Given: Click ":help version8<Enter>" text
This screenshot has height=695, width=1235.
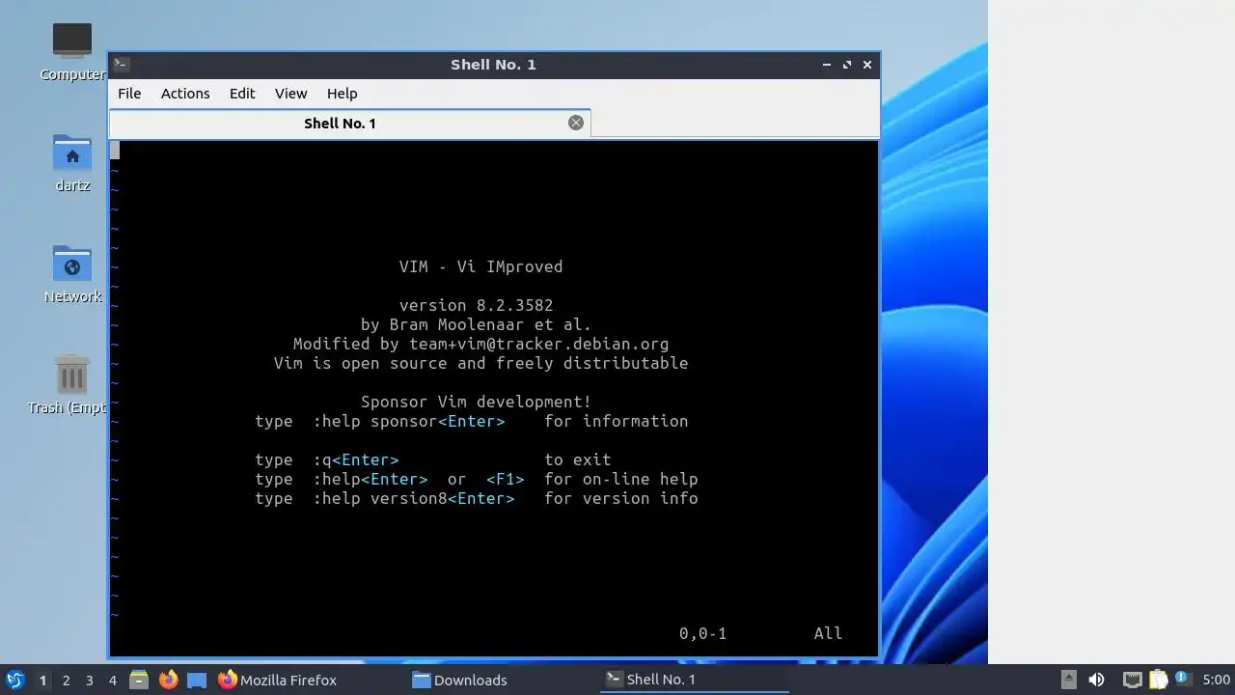Looking at the screenshot, I should (x=413, y=498).
